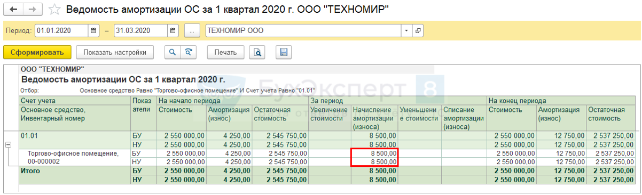Click the Начисление амортизации (износа) header
Screen dimensions: 642x195
pos(374,118)
